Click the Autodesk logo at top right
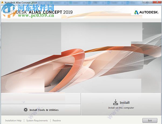162x124 pixels. (146, 12)
